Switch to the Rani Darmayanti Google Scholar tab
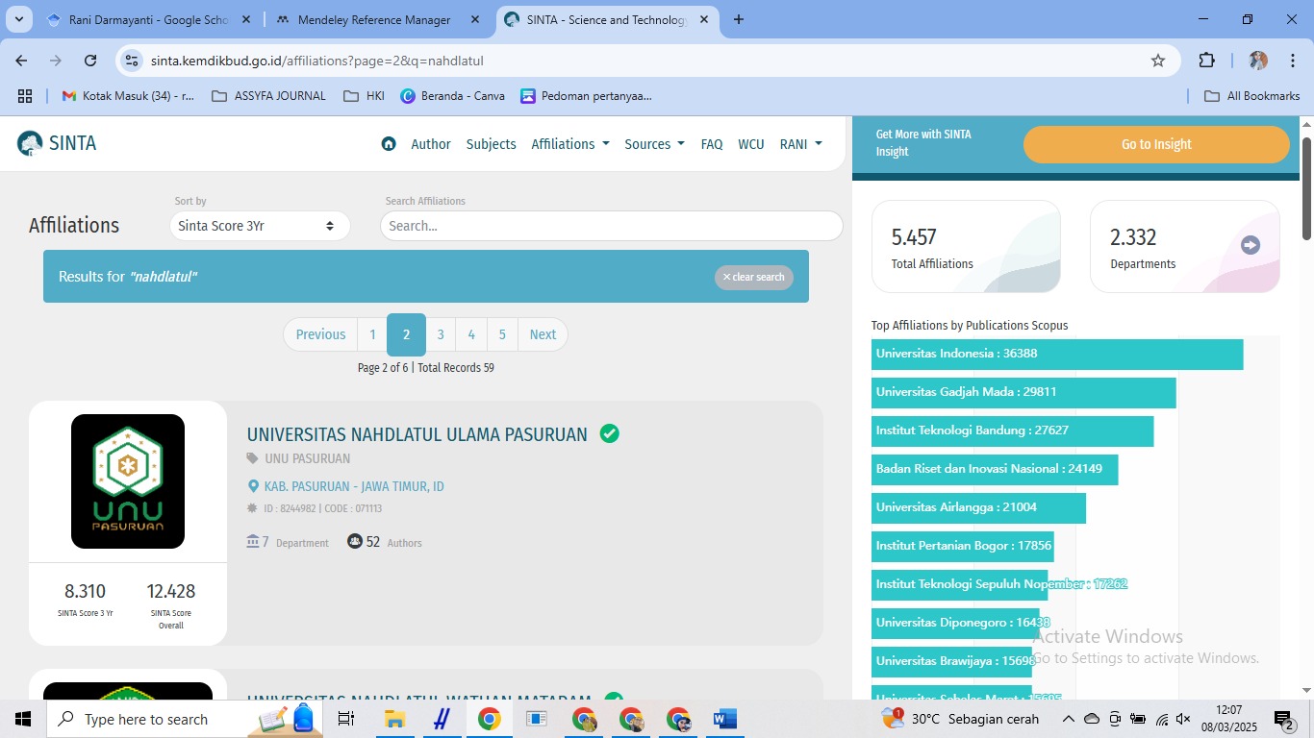Viewport: 1314px width, 738px height. point(149,19)
